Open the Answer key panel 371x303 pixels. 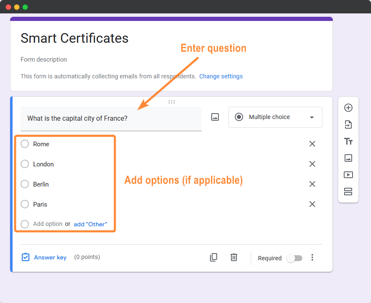pyautogui.click(x=44, y=257)
